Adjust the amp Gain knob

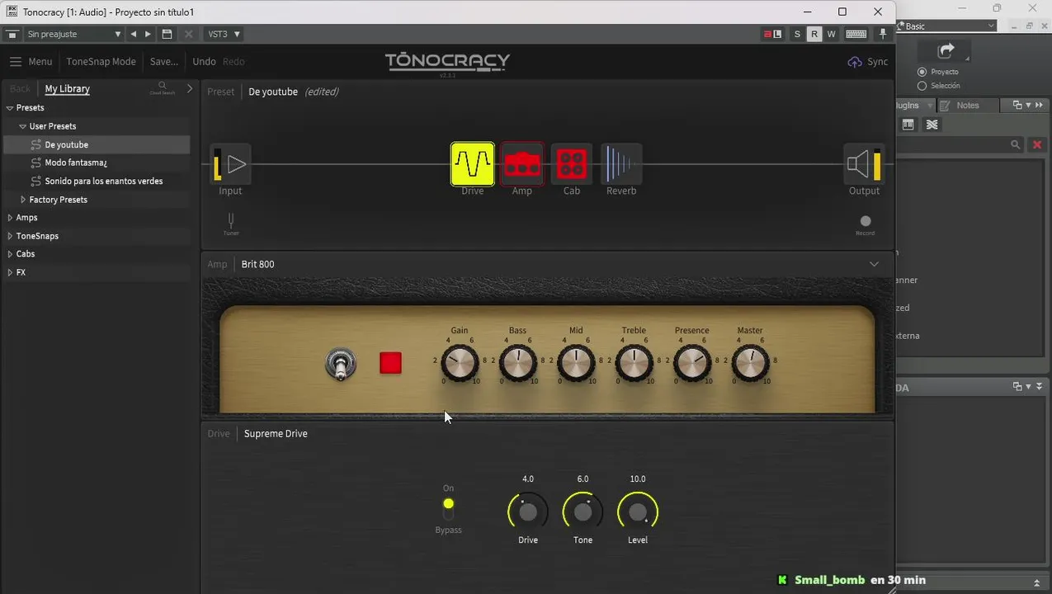pos(460,362)
